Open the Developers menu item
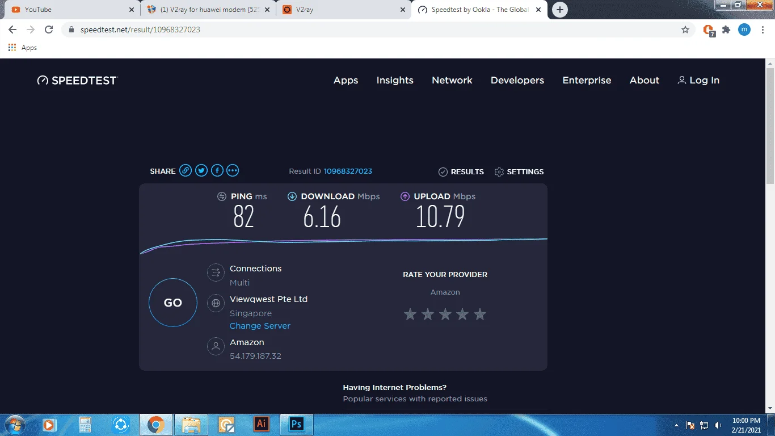775x436 pixels. coord(517,80)
